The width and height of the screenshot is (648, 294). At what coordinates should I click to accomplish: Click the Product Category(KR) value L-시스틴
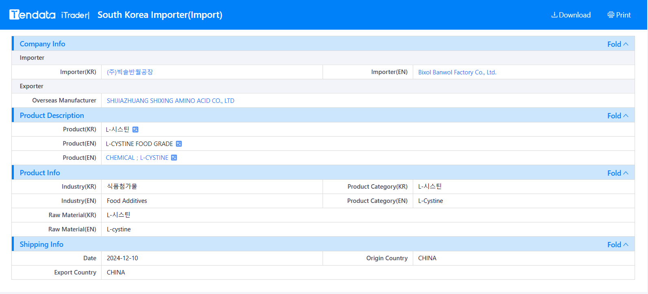point(430,186)
